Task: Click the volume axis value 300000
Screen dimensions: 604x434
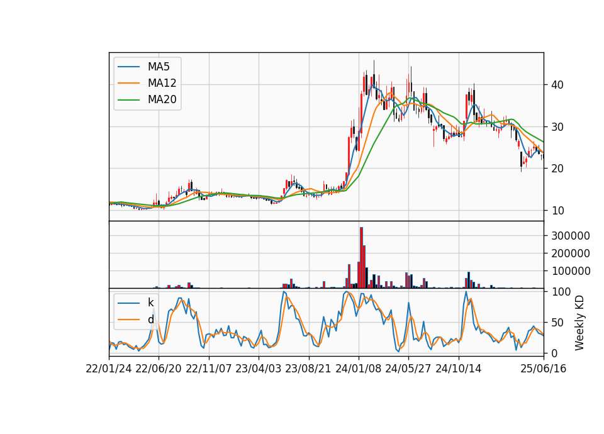Action: (x=571, y=236)
